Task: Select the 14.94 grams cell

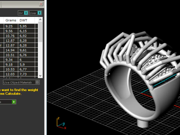Action: click(11, 50)
